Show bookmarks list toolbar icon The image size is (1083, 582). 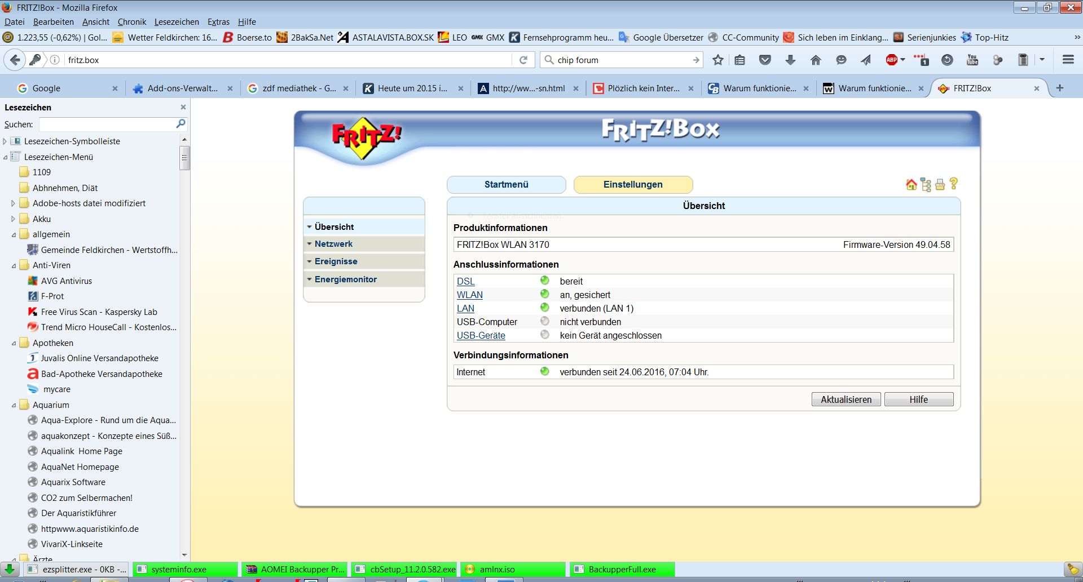tap(740, 60)
